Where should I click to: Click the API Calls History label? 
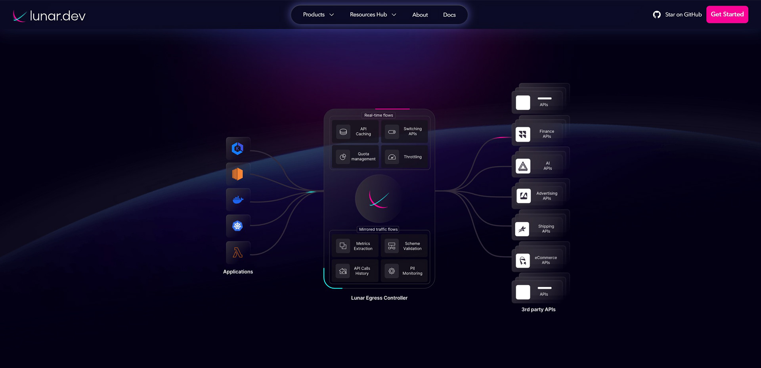click(362, 271)
